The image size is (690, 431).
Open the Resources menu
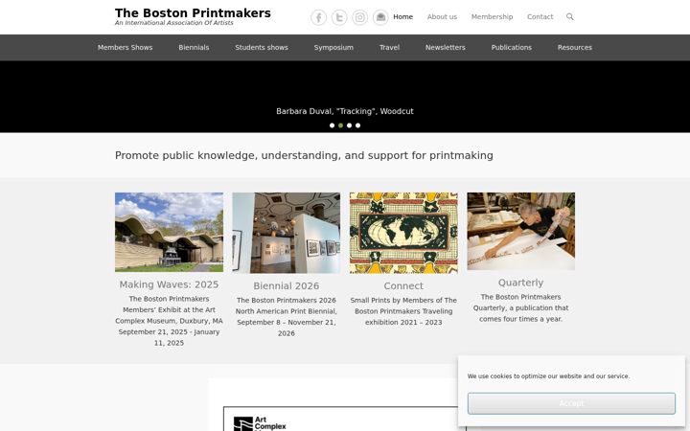click(575, 48)
